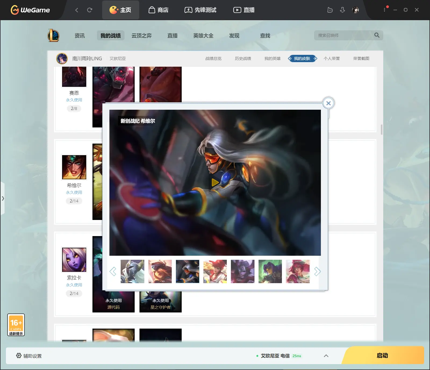Screen dimensions: 430x370
Task: Play the 新创战纪 希维尔 skin video
Action: (x=215, y=182)
